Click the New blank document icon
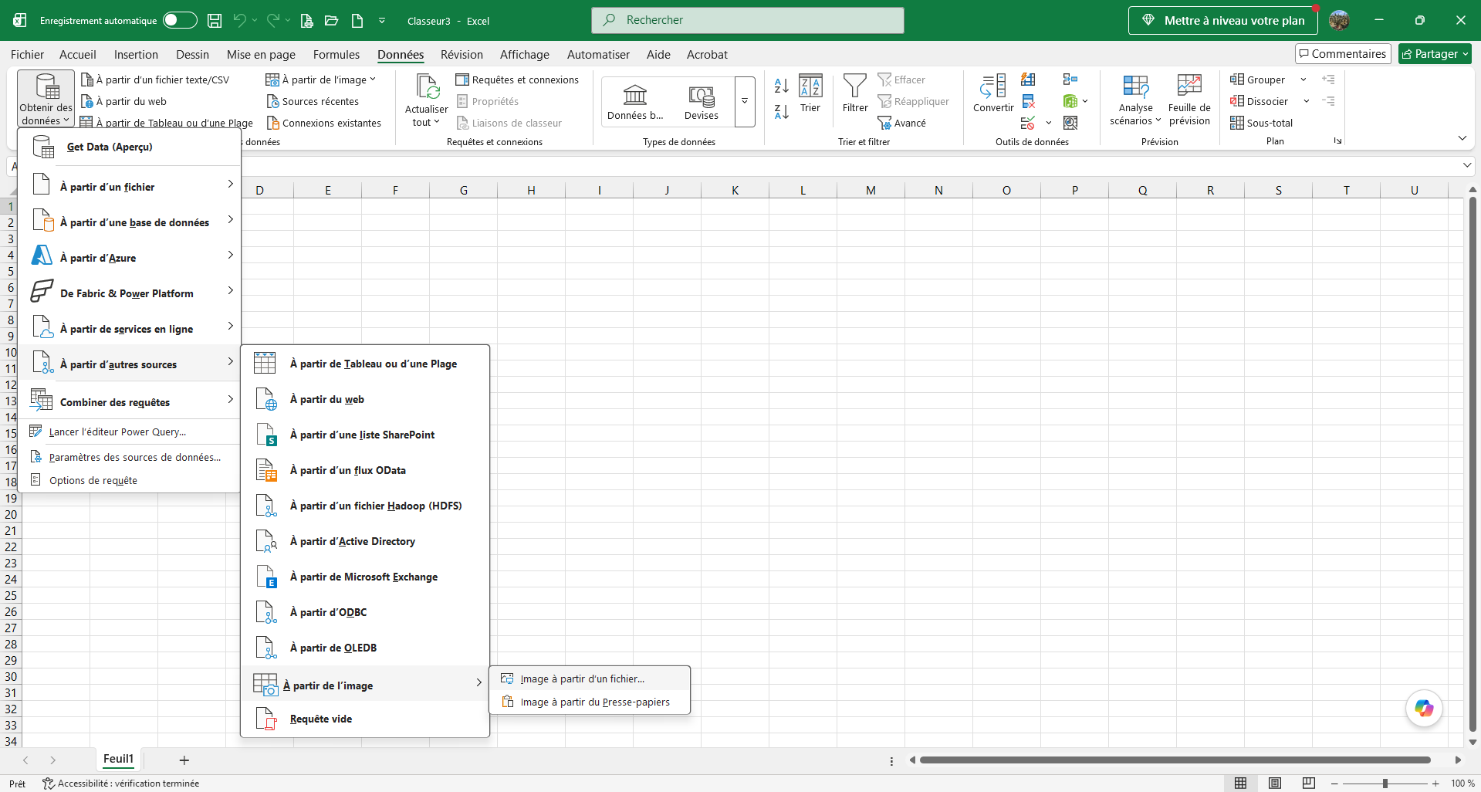Screen dimensions: 1481x792 (357, 21)
